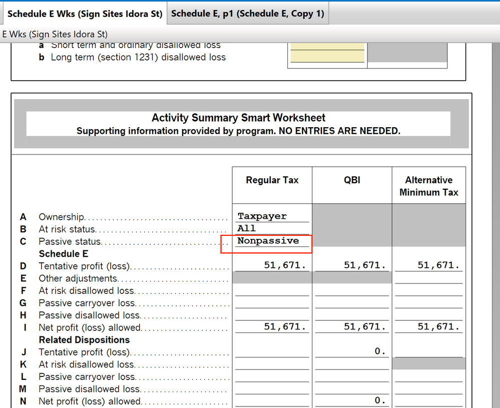Click QBI Passive carryover loss field line G

click(x=352, y=302)
